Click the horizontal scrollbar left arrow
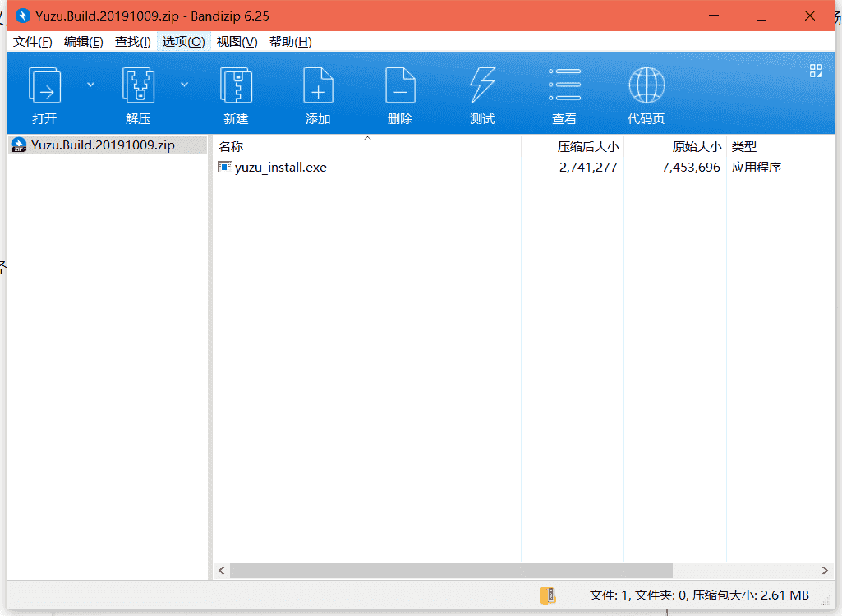 222,570
